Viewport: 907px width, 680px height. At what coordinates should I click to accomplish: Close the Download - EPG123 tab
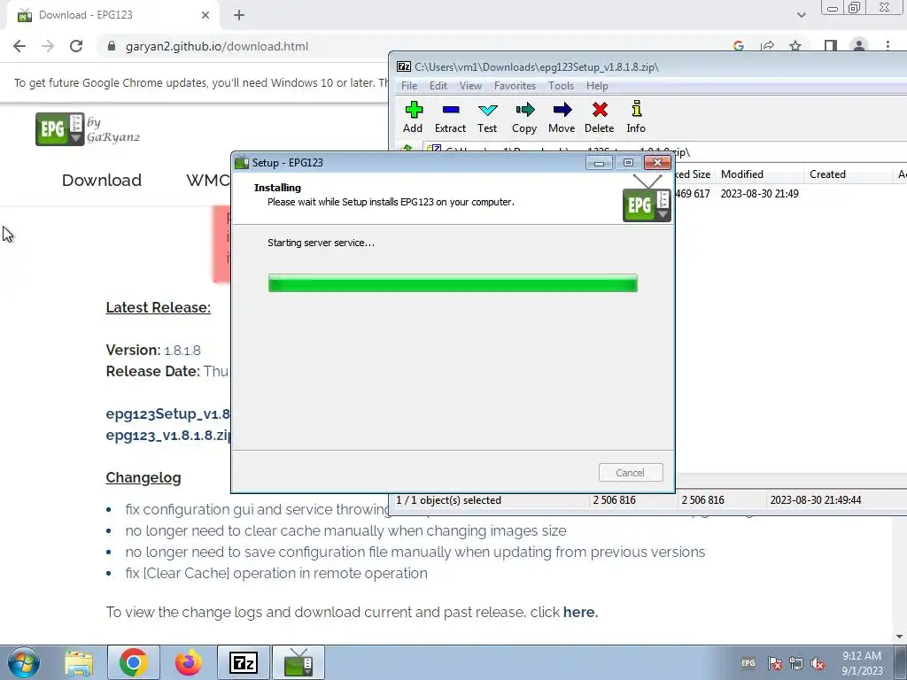(205, 15)
